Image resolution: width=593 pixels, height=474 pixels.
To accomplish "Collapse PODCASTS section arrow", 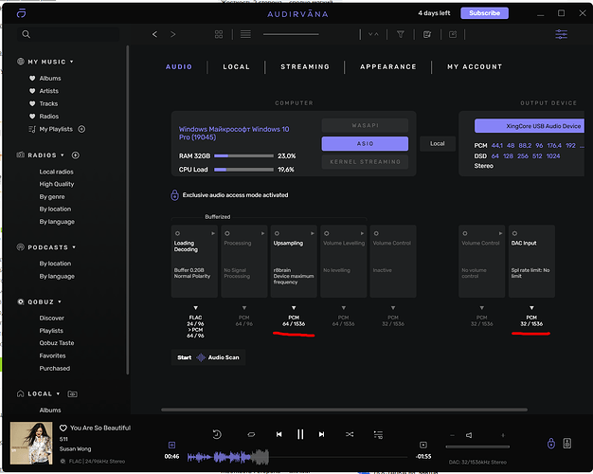I will click(74, 247).
